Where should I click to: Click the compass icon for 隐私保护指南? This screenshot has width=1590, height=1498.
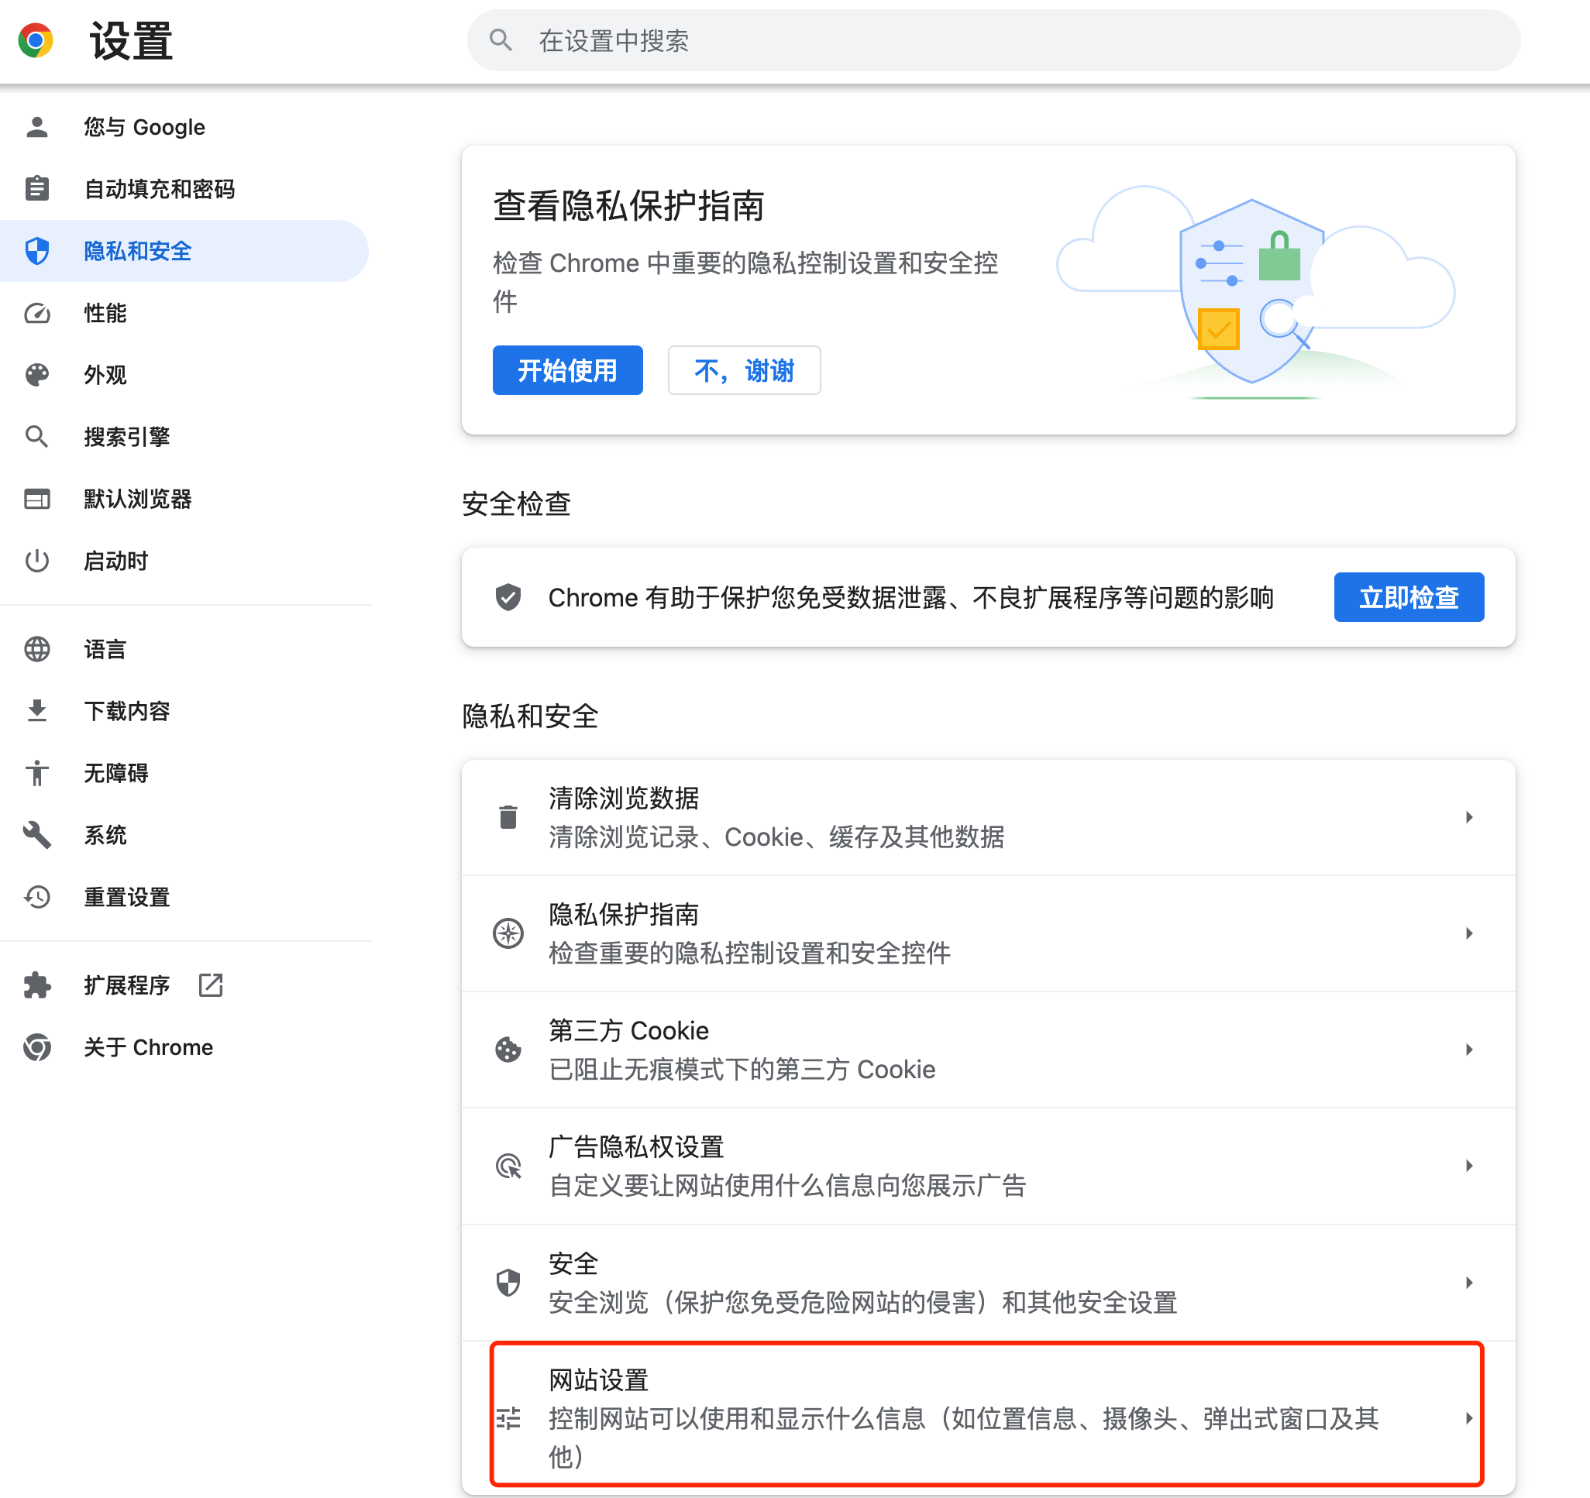tap(508, 933)
